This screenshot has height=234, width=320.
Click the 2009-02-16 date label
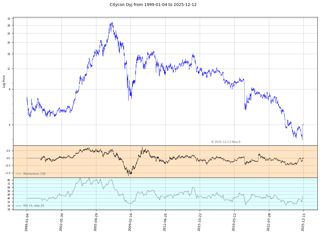pos(130,221)
